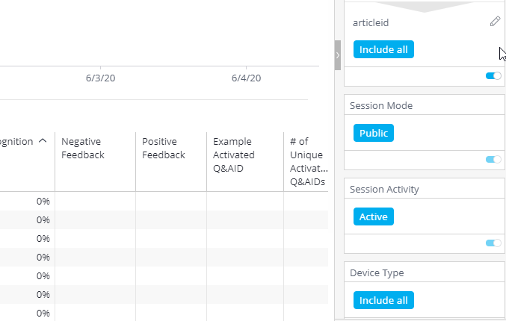Click the 6/4/20 date axis label
This screenshot has height=321, width=506.
pos(246,78)
